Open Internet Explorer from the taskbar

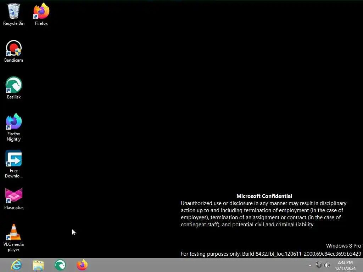coord(16,265)
